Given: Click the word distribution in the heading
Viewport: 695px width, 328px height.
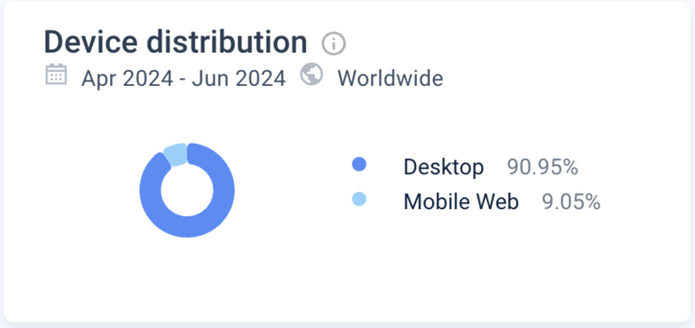Looking at the screenshot, I should [227, 43].
